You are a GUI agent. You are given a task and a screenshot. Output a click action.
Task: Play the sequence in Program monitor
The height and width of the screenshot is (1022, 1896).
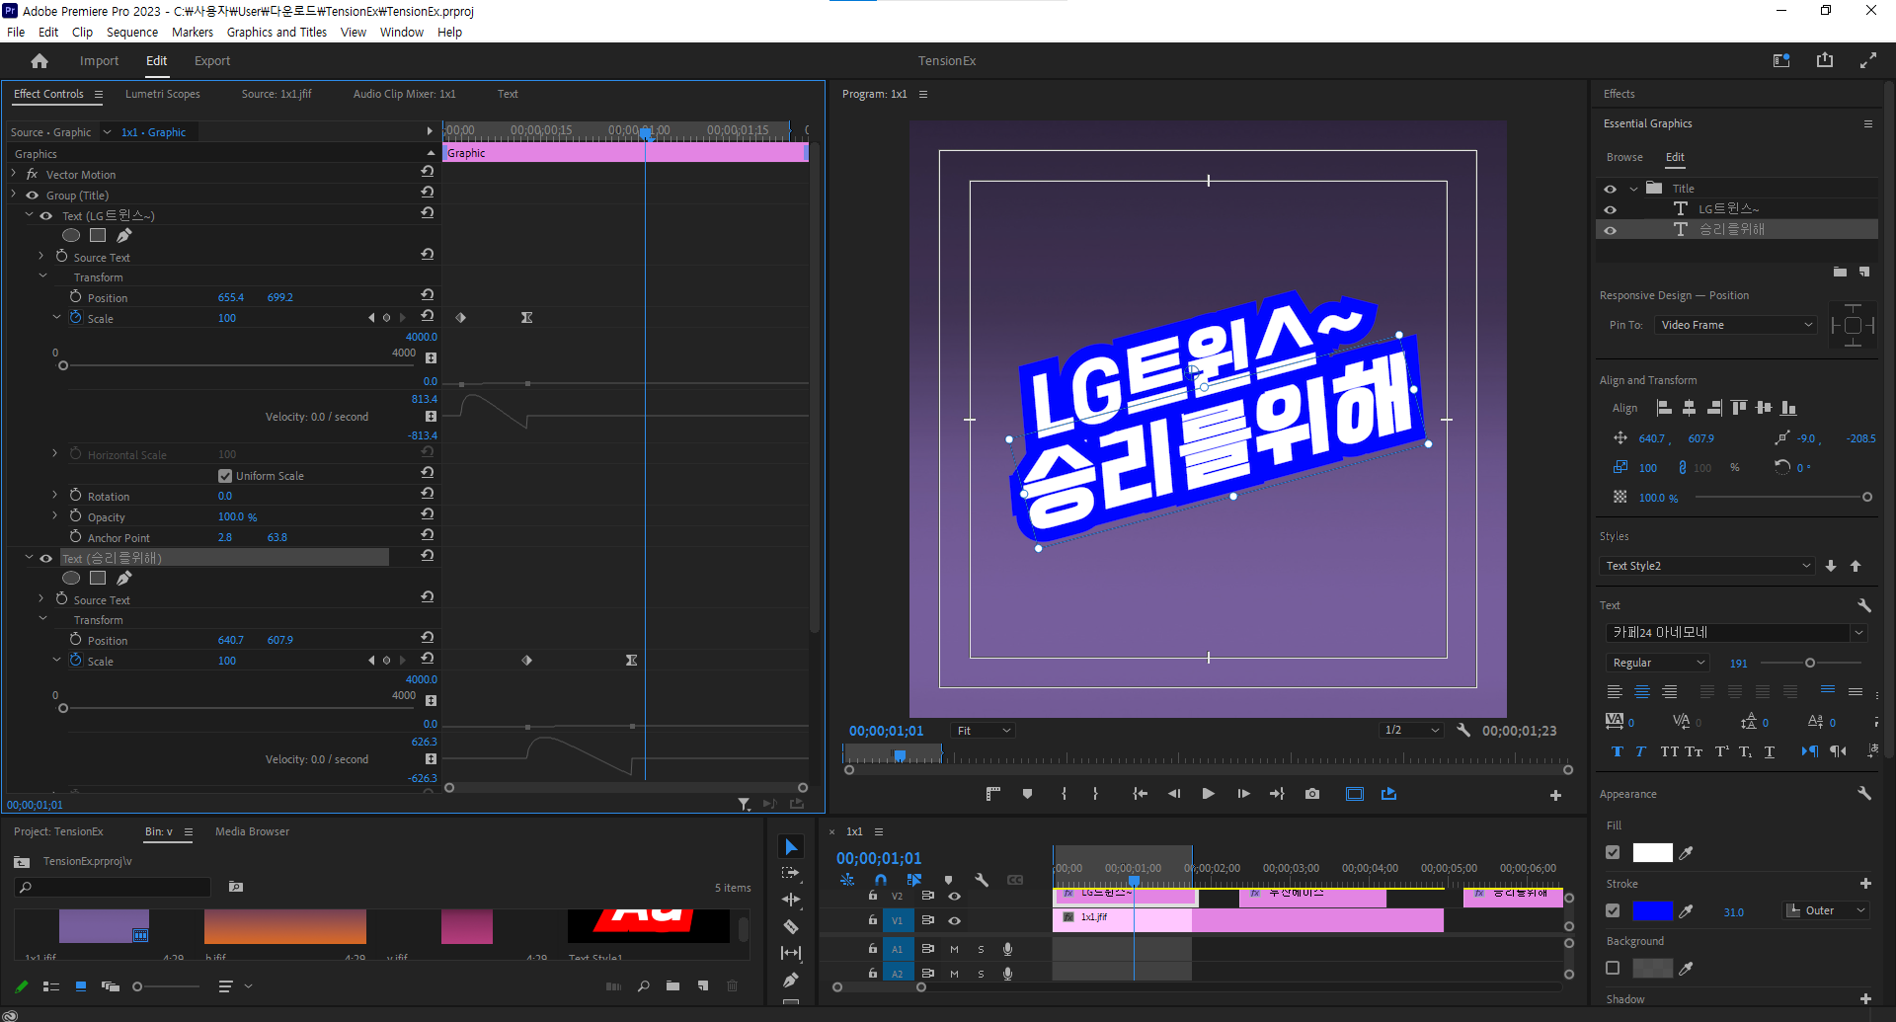[1208, 794]
